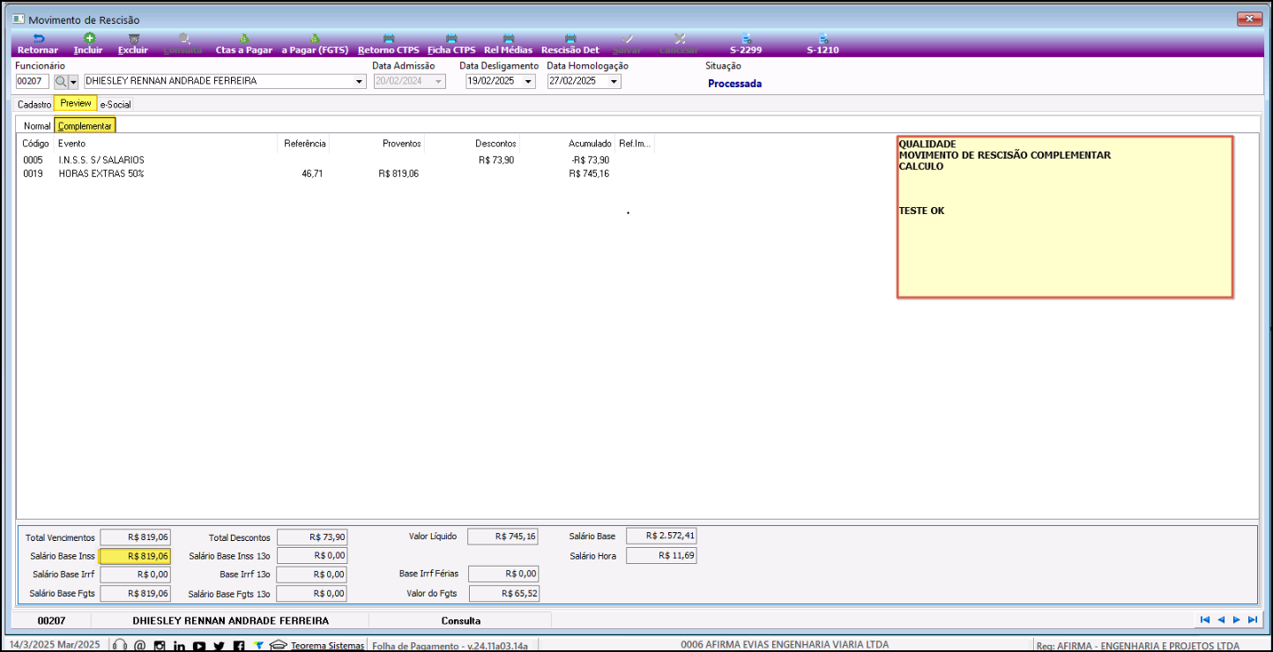Click the Valor do Fgts field
The width and height of the screenshot is (1273, 652).
click(502, 593)
